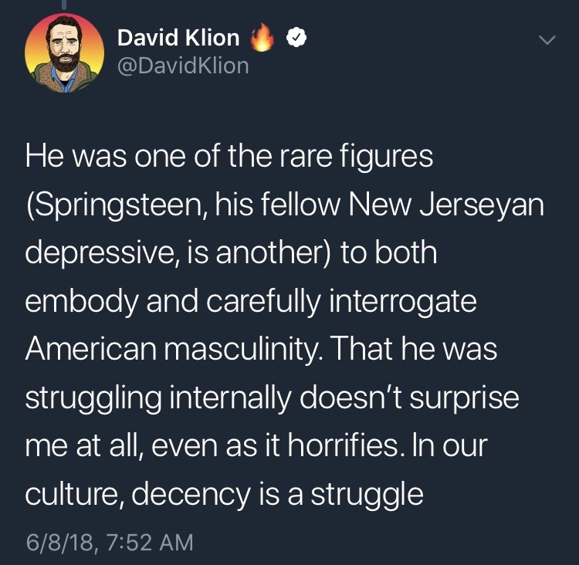This screenshot has width=579, height=565.
Task: Click the fire emoji beside the name
Action: 262,38
